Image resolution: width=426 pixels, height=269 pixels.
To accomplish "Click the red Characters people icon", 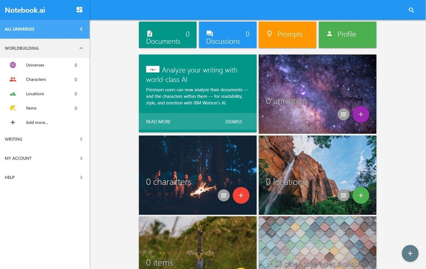I will point(13,79).
